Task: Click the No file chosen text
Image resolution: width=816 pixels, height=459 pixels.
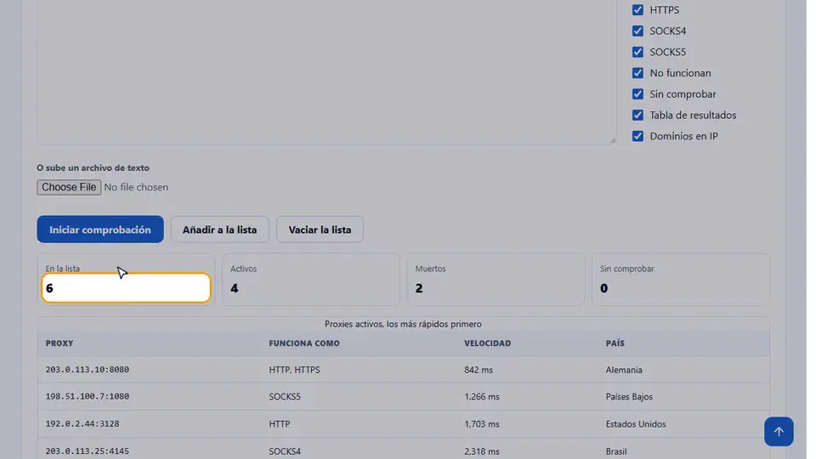Action: click(x=136, y=187)
